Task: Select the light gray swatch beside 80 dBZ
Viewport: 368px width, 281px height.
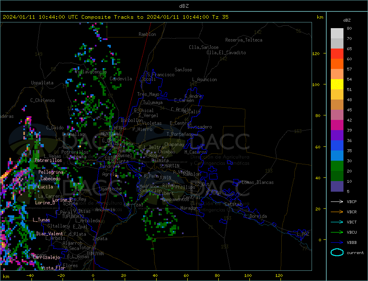Action: click(337, 33)
